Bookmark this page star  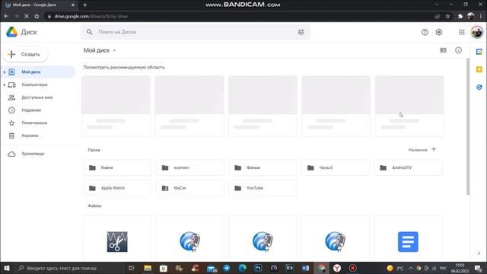click(x=447, y=16)
